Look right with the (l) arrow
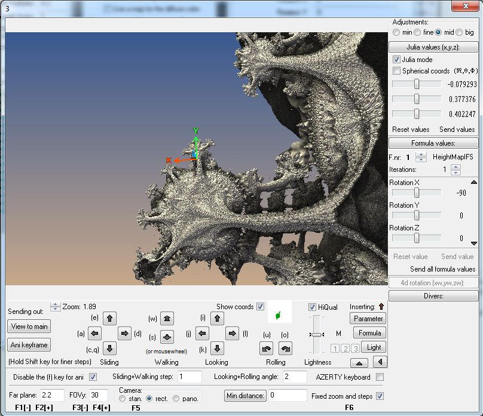 click(232, 333)
